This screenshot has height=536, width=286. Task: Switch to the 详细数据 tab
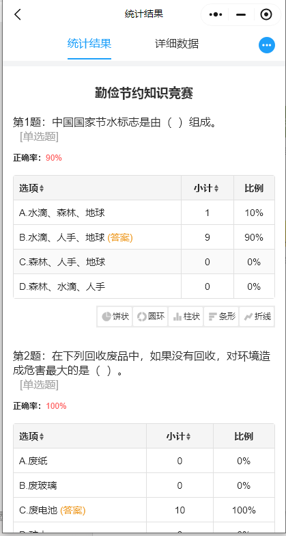[177, 44]
